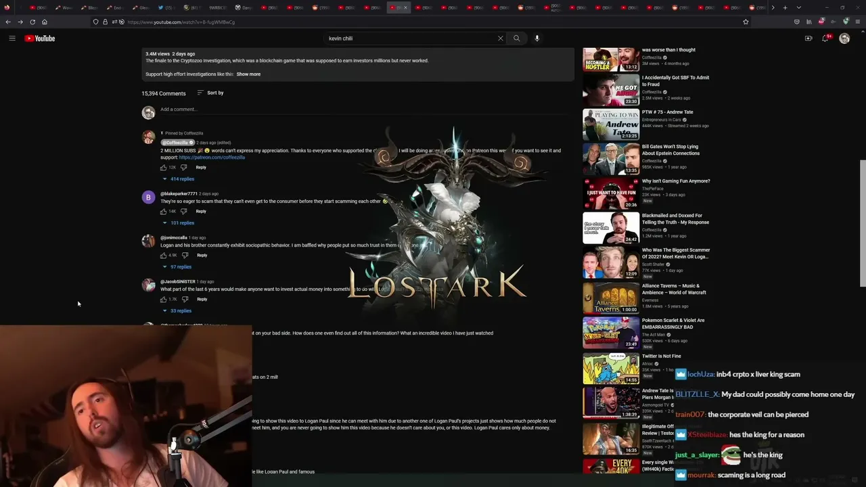Click the magnifier search button
Viewport: 866px width, 487px height.
coord(516,39)
